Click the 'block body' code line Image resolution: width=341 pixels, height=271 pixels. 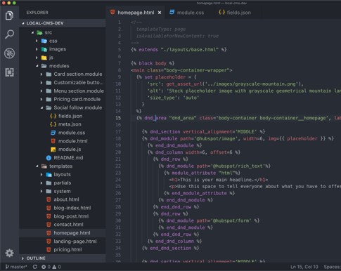click(x=153, y=63)
